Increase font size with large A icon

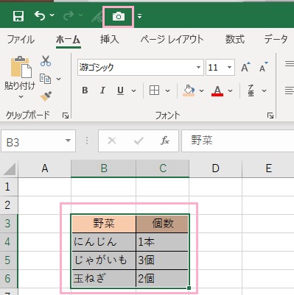[245, 67]
